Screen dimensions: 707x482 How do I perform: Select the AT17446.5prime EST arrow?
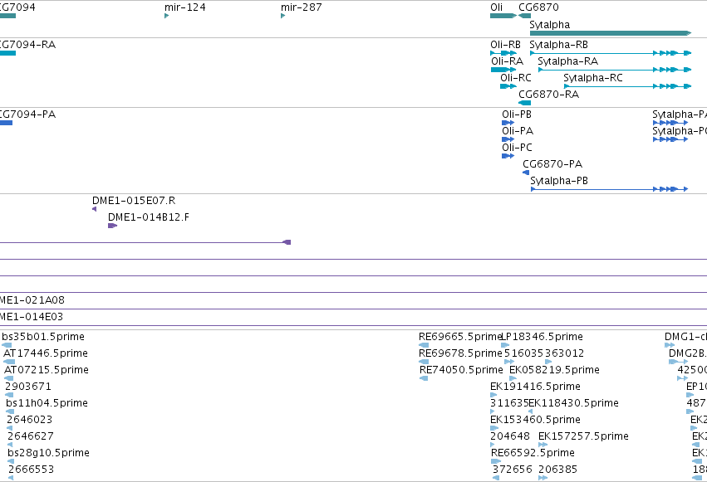tap(9, 362)
